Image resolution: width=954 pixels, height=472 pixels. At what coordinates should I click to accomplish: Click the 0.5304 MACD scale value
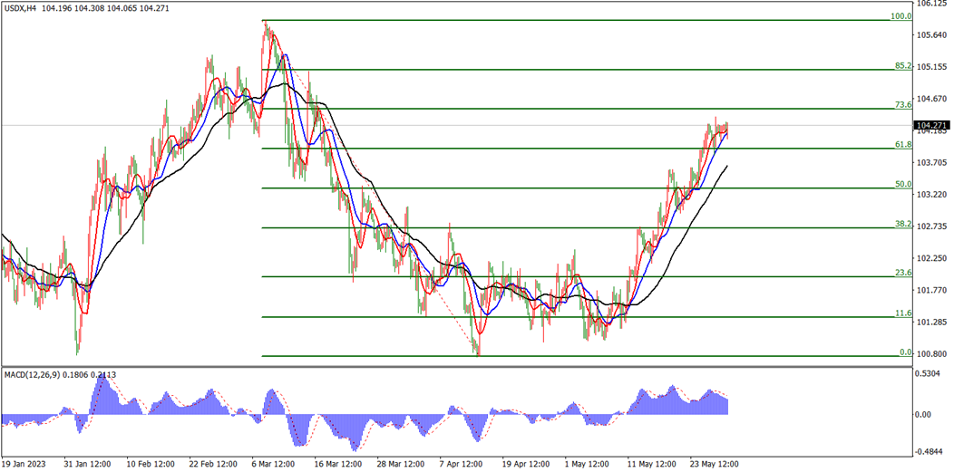pyautogui.click(x=930, y=373)
